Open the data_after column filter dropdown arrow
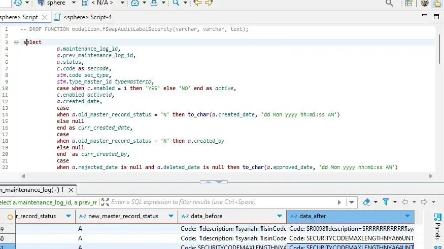444x249 pixels. click(x=407, y=216)
